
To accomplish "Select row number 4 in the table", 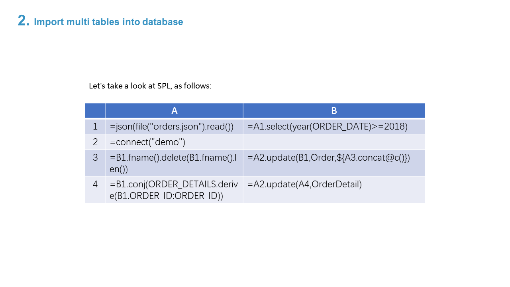I will point(95,185).
